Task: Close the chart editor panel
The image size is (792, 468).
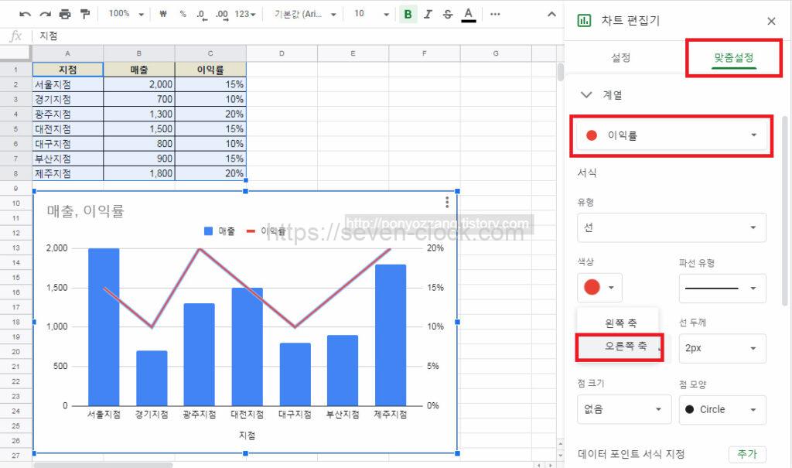Action: [x=771, y=21]
